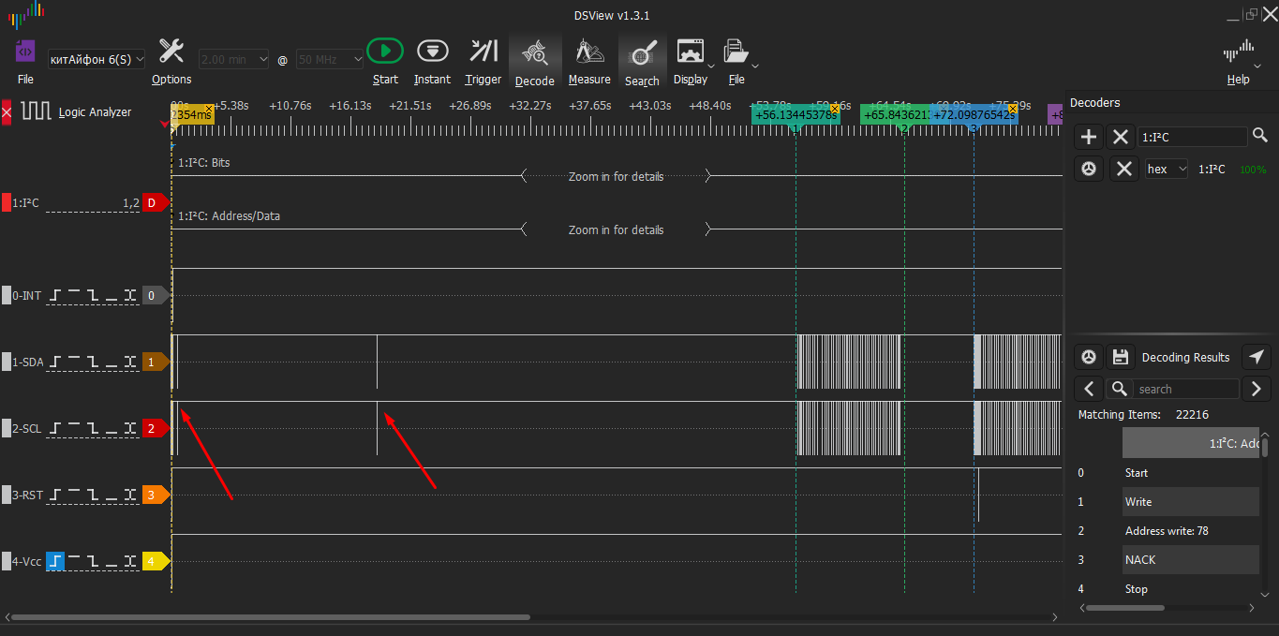Open the Help menu icon

(1239, 52)
